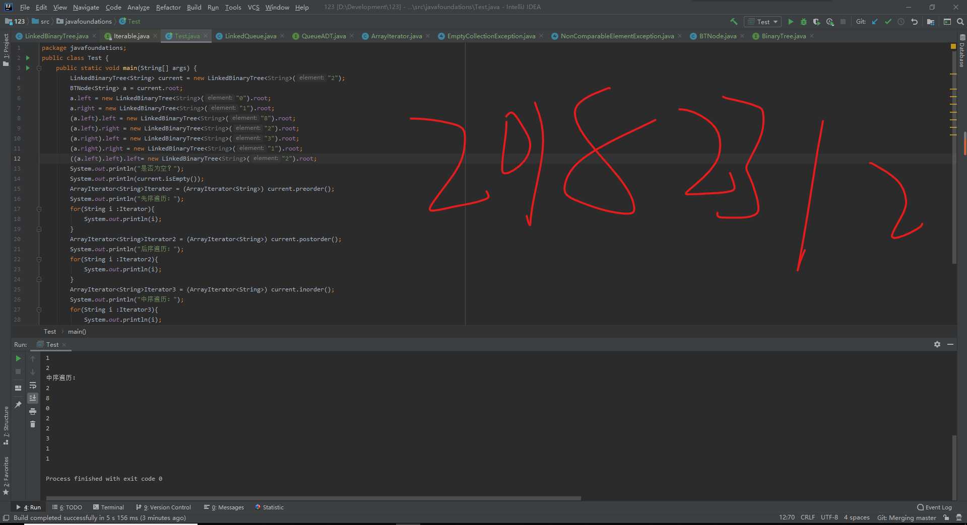Click the Git Revert arrow icon

pos(915,22)
